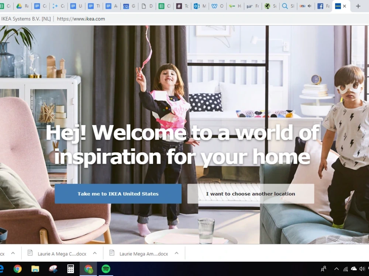Open a new browser tab
Image resolution: width=369 pixels, height=276 pixels.
pyautogui.click(x=358, y=6)
